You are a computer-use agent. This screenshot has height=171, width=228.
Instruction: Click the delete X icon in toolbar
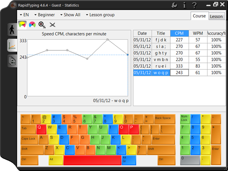(x=52, y=25)
